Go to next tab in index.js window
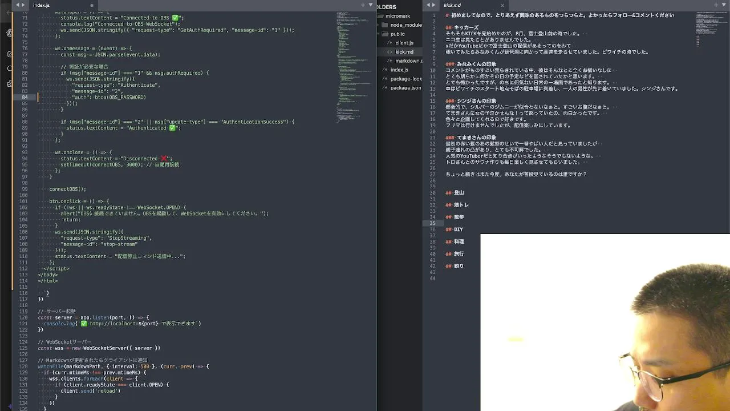The image size is (730, 411). 23,5
